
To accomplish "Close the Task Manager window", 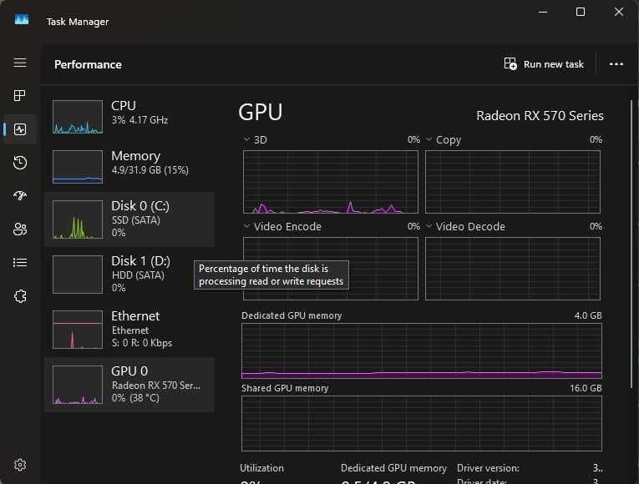I will click(619, 12).
